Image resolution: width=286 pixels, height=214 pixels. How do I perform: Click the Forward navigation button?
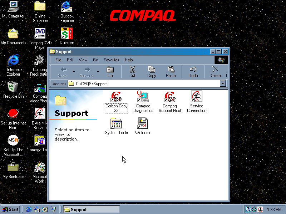[87, 72]
